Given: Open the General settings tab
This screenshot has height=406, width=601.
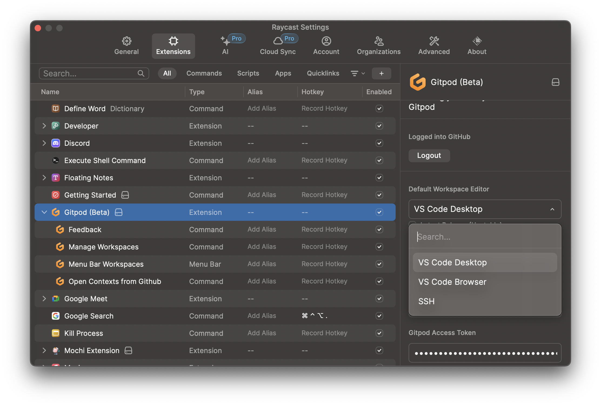Looking at the screenshot, I should point(126,46).
